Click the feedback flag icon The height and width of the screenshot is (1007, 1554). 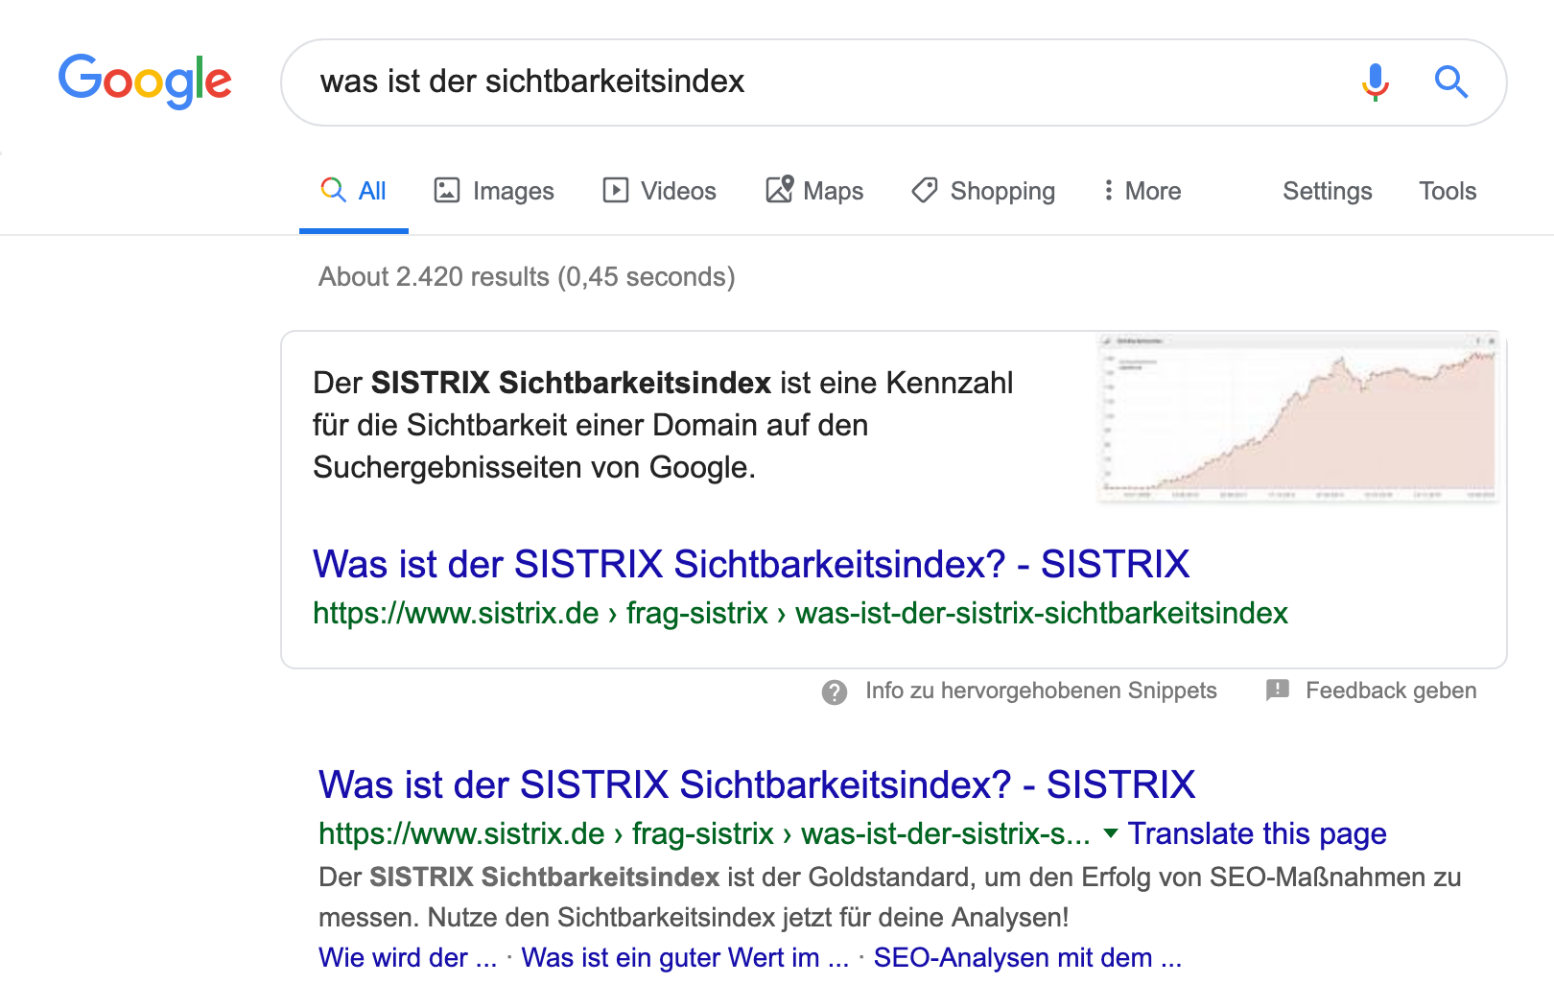[x=1278, y=690]
